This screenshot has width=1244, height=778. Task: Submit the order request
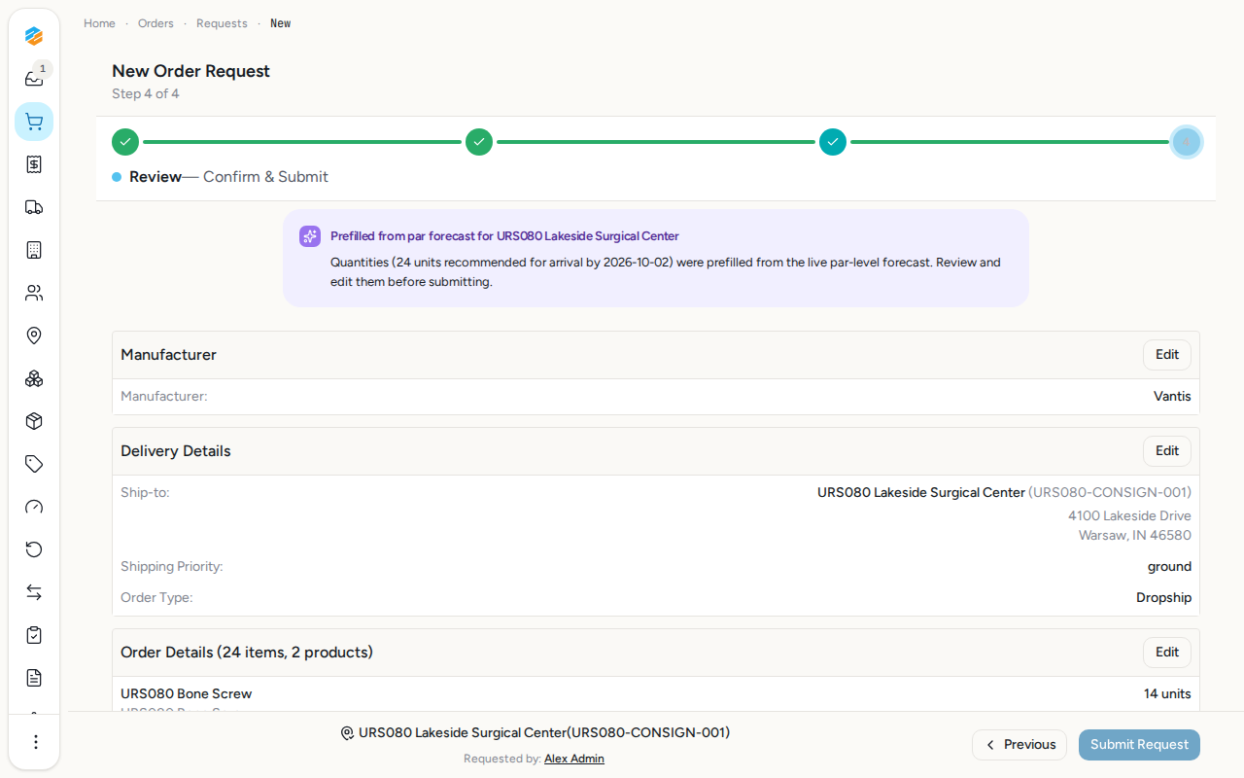tap(1139, 745)
